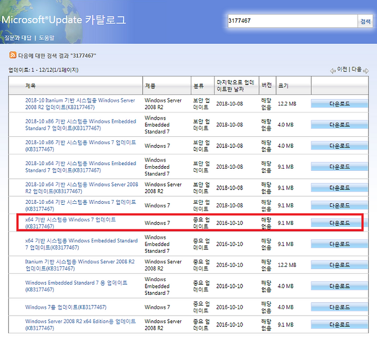Open Windows 7용 업데이트(KB3177467) link
The width and height of the screenshot is (377, 339).
65,307
